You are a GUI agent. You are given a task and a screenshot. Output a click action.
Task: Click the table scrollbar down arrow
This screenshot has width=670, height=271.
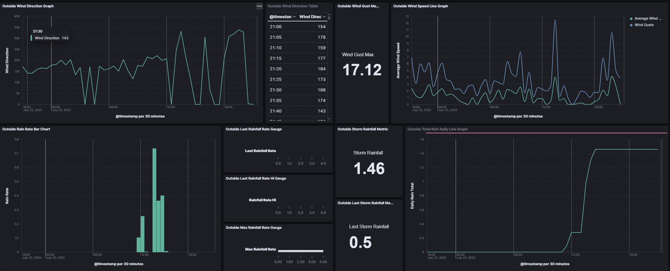click(x=329, y=119)
